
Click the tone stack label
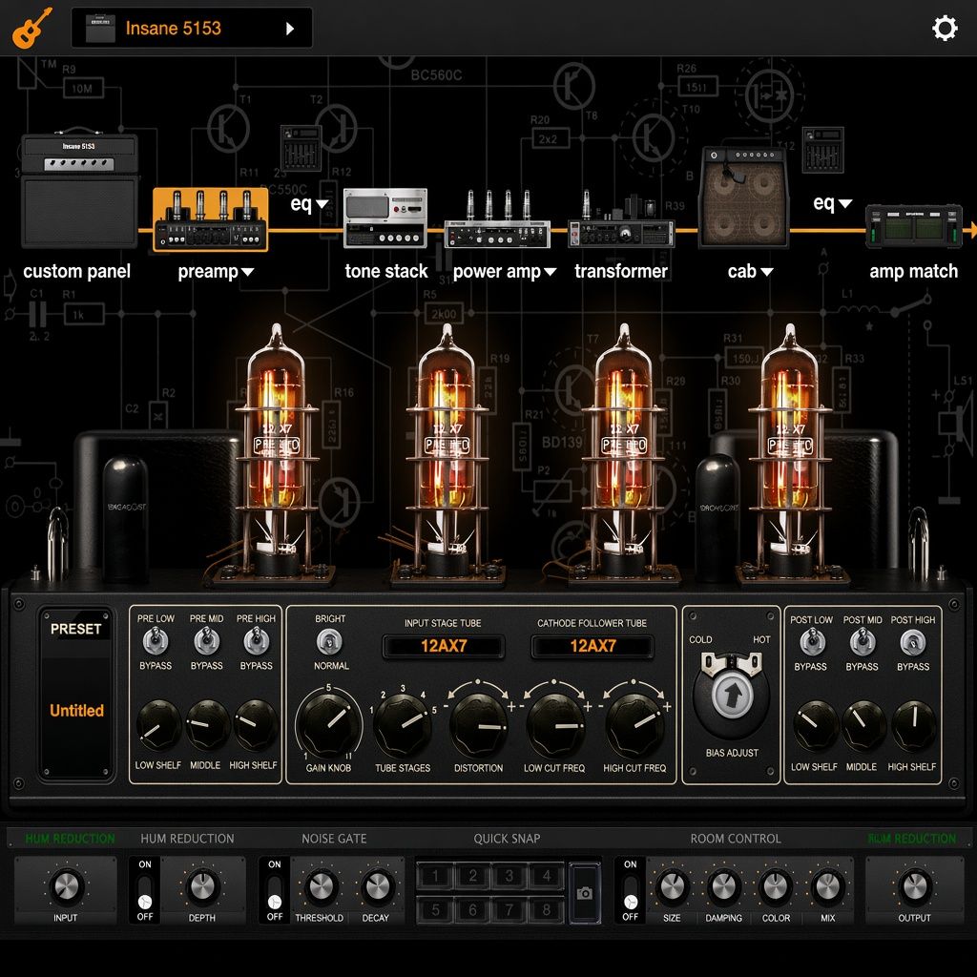[386, 271]
